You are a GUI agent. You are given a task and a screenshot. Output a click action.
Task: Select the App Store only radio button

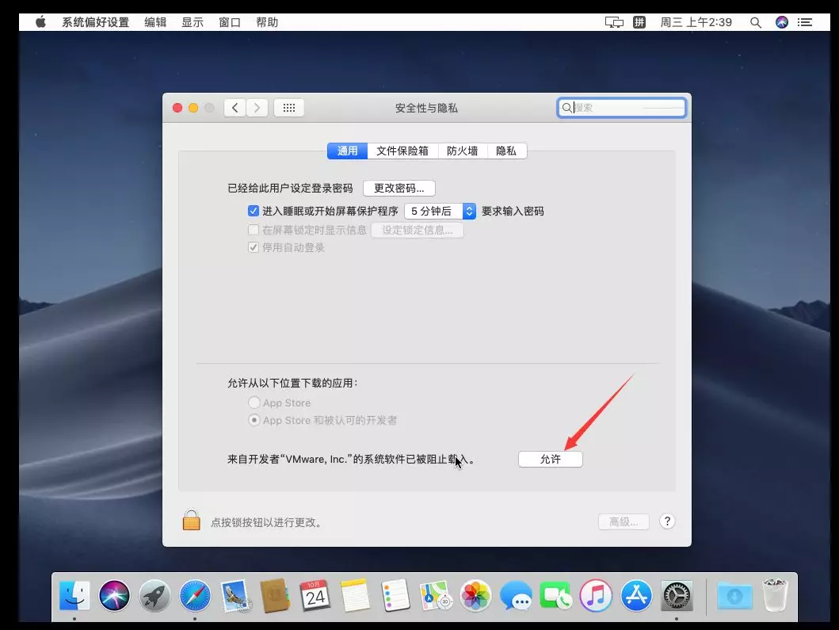pyautogui.click(x=254, y=403)
